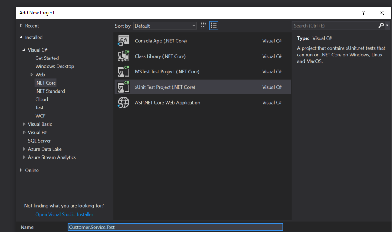Image resolution: width=392 pixels, height=232 pixels.
Task: Select the Visual Basic category label
Action: pos(40,124)
